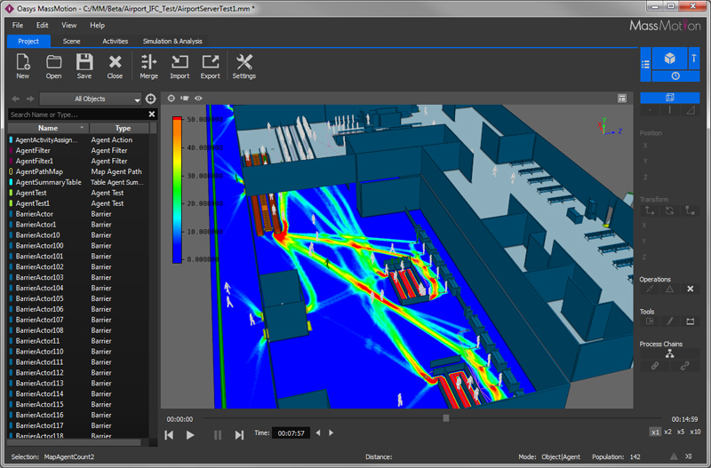Switch to the Activities tab
The image size is (711, 468).
(x=116, y=41)
